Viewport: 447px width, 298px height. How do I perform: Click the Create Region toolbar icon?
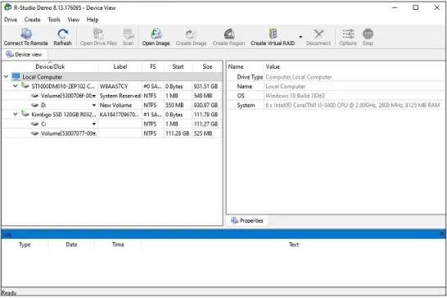click(x=228, y=34)
